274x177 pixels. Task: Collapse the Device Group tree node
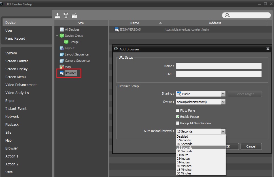(57, 35)
